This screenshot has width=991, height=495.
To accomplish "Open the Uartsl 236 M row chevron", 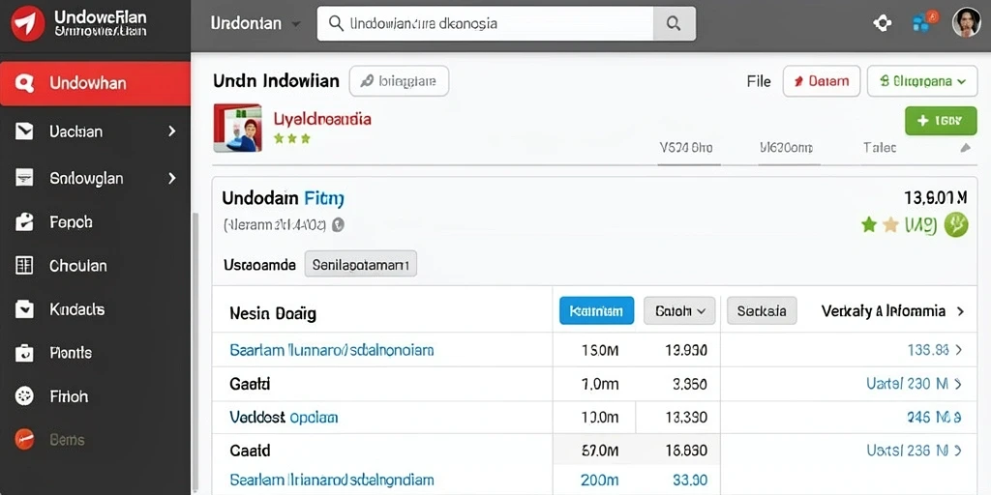I will [958, 451].
